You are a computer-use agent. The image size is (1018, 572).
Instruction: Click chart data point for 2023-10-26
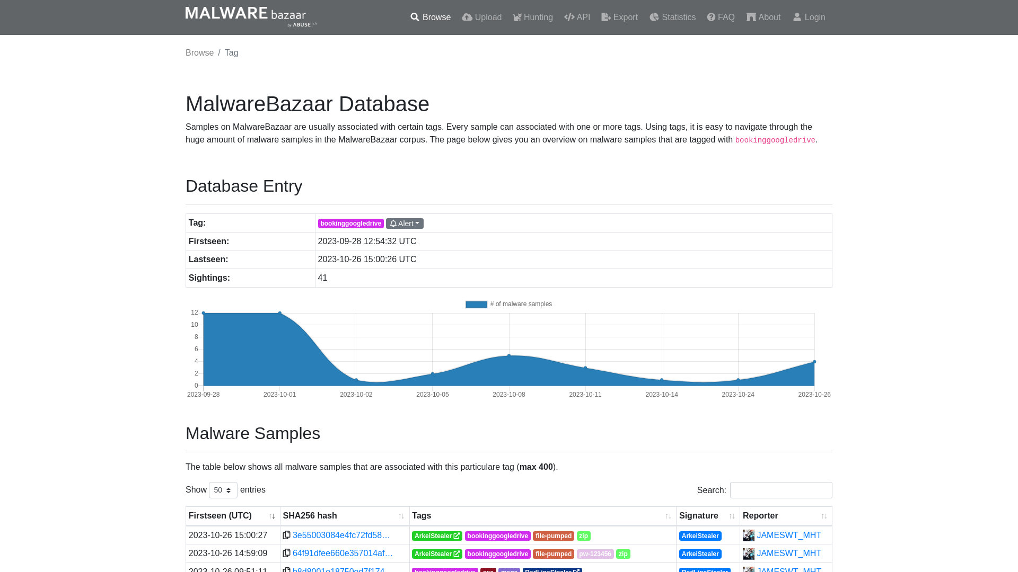point(814,362)
